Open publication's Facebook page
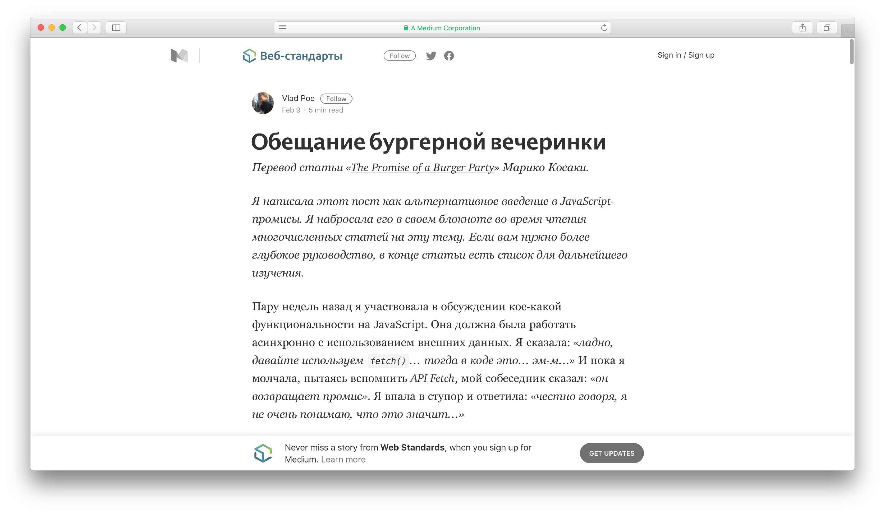 coord(449,56)
